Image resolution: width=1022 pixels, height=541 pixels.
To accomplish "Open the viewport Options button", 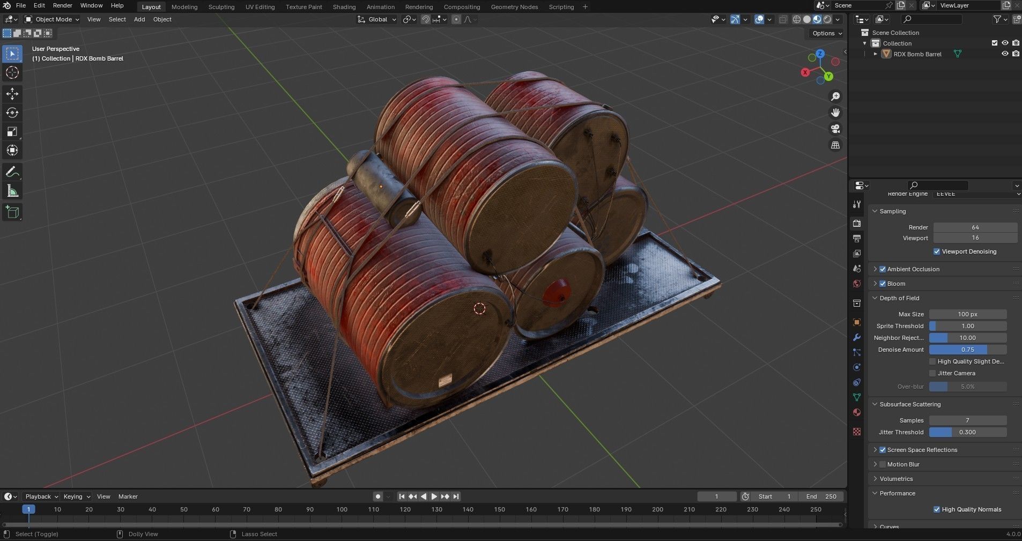I will click(826, 33).
